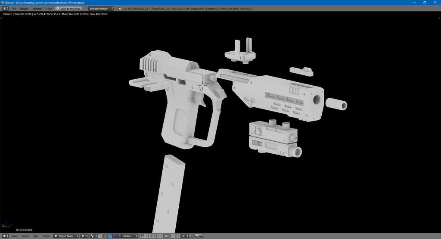Click the Mem:360.49M header statistic
441x239 pixels.
coord(229,9)
